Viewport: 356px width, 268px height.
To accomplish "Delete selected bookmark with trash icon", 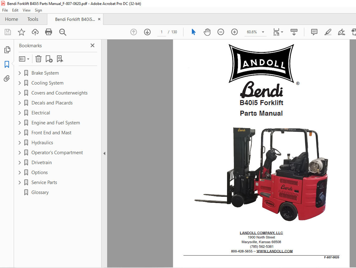I will point(38,59).
